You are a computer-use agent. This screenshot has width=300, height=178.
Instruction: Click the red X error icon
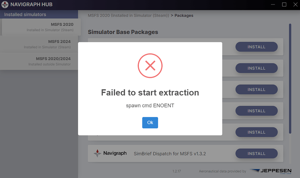click(x=150, y=66)
